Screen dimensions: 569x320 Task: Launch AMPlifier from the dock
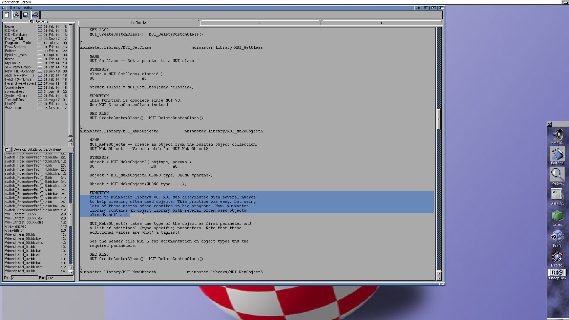[x=557, y=136]
